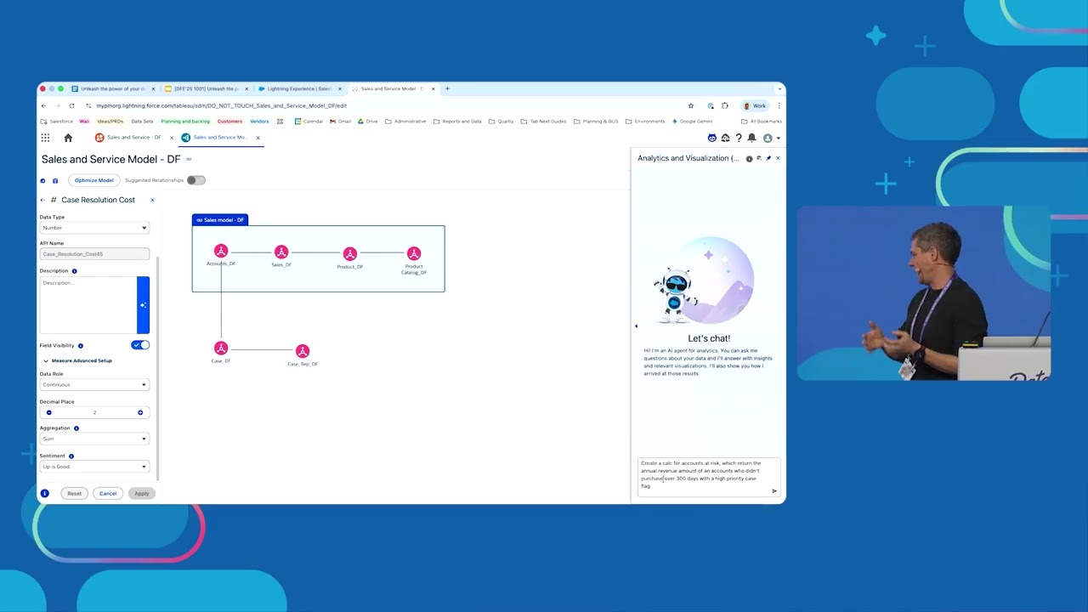This screenshot has width=1088, height=612.
Task: Generate description with the AI sparkle button
Action: [x=143, y=305]
